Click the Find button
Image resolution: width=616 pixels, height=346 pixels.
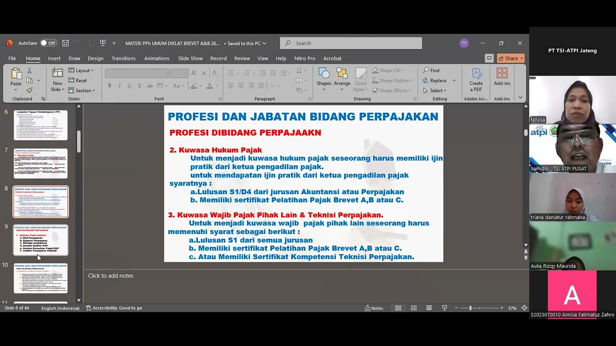[x=431, y=71]
